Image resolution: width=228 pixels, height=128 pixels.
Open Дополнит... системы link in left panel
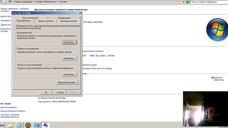click(x=6, y=30)
